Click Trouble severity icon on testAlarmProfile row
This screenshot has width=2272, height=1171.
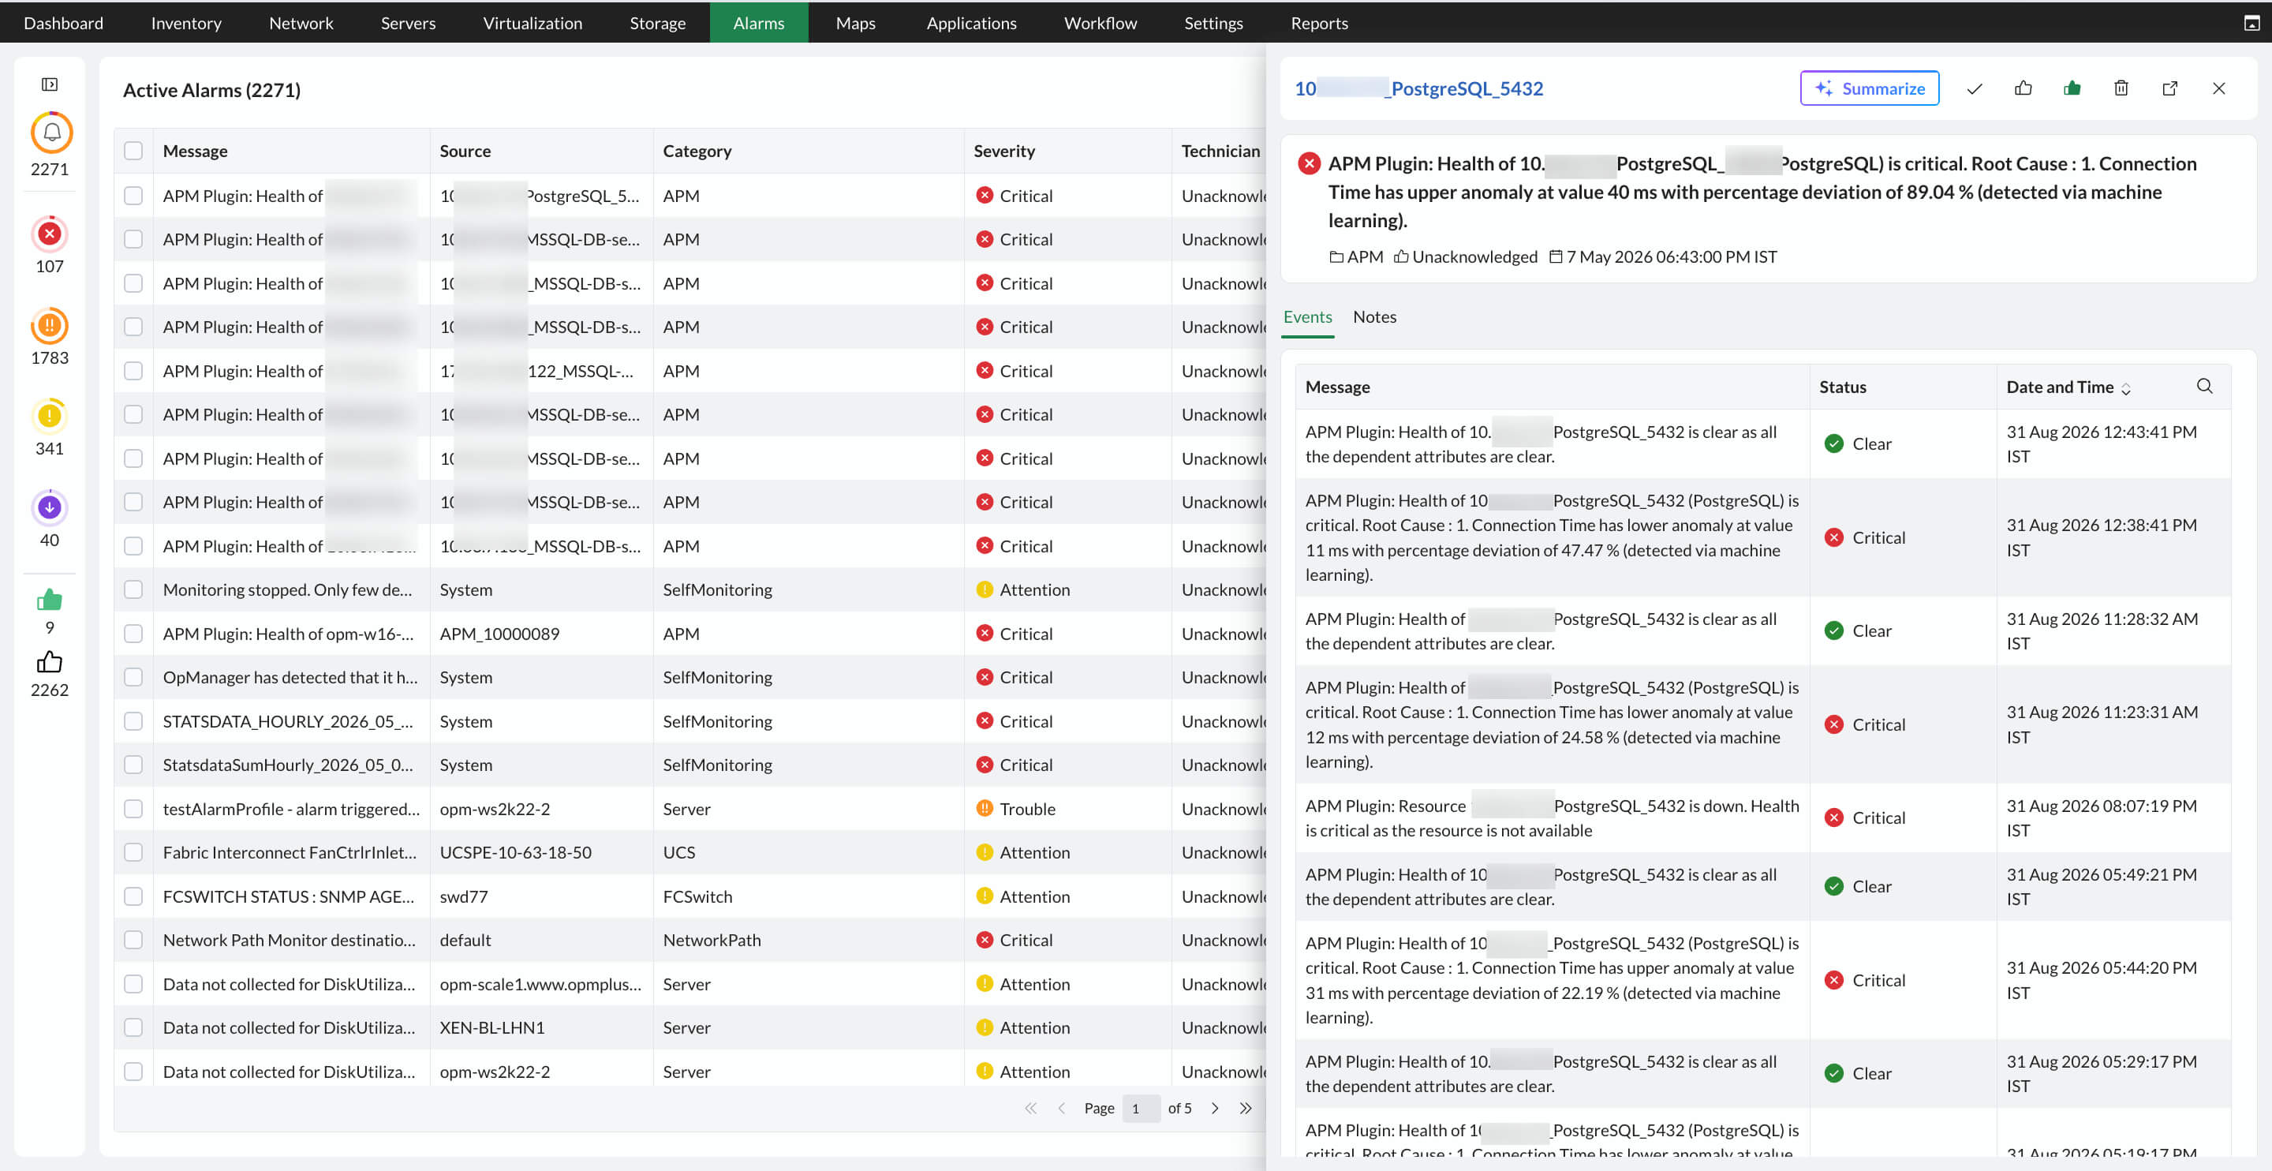point(985,808)
